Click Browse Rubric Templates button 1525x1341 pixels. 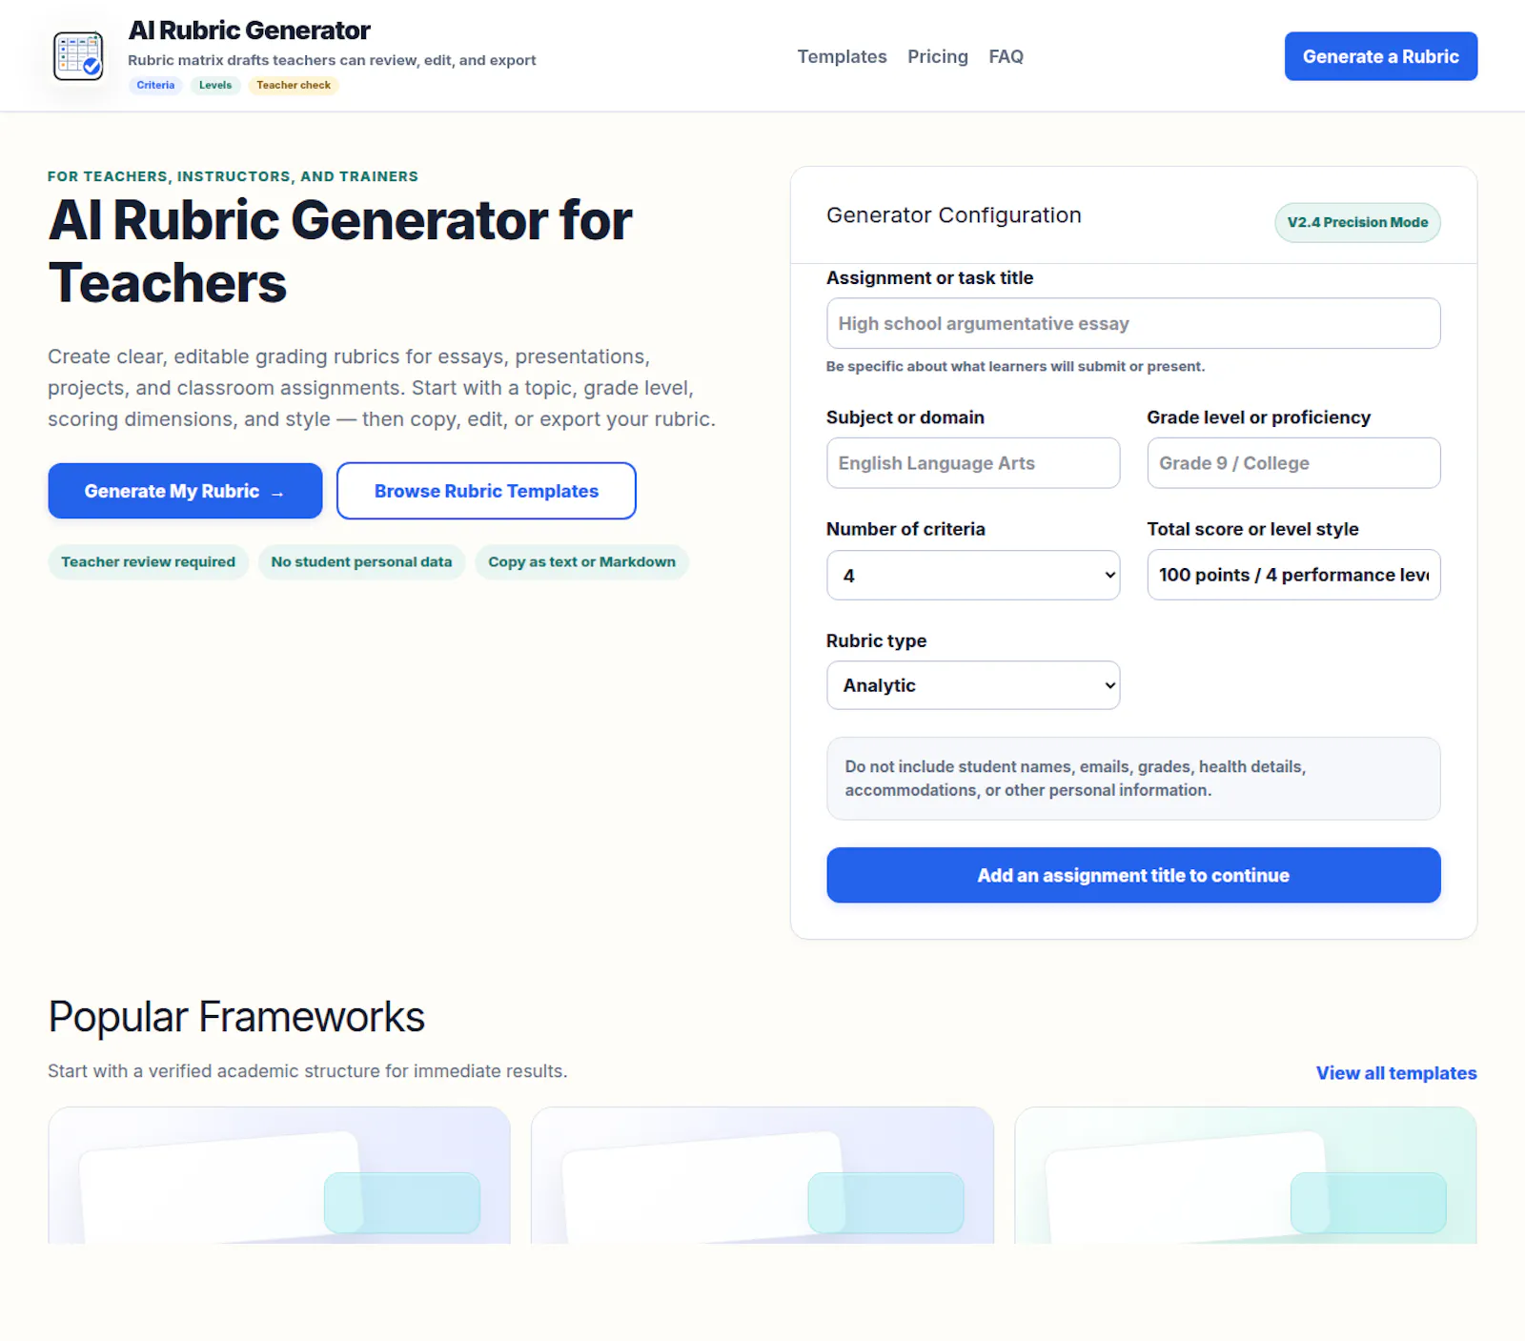click(486, 491)
